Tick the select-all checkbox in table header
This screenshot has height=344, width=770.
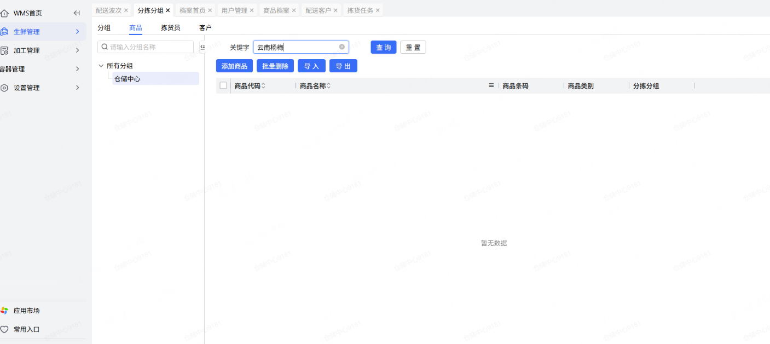[223, 85]
